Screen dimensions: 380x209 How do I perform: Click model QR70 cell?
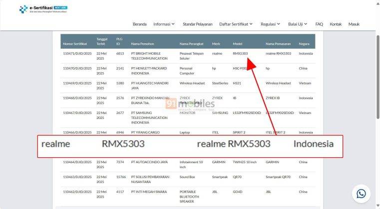[238, 177]
